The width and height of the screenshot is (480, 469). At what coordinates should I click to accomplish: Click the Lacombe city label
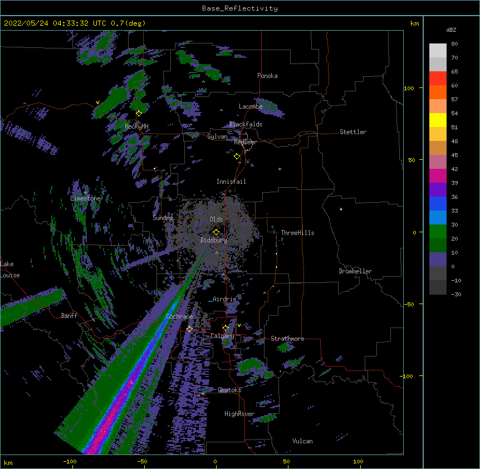tap(251, 106)
